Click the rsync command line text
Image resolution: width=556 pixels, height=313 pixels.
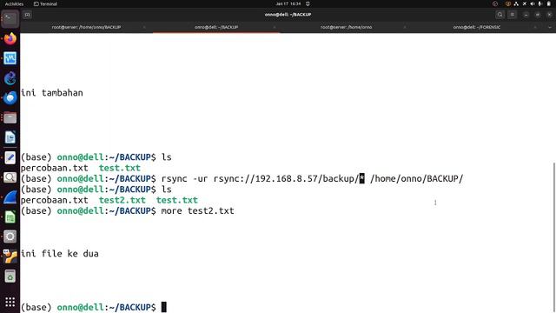click(312, 178)
